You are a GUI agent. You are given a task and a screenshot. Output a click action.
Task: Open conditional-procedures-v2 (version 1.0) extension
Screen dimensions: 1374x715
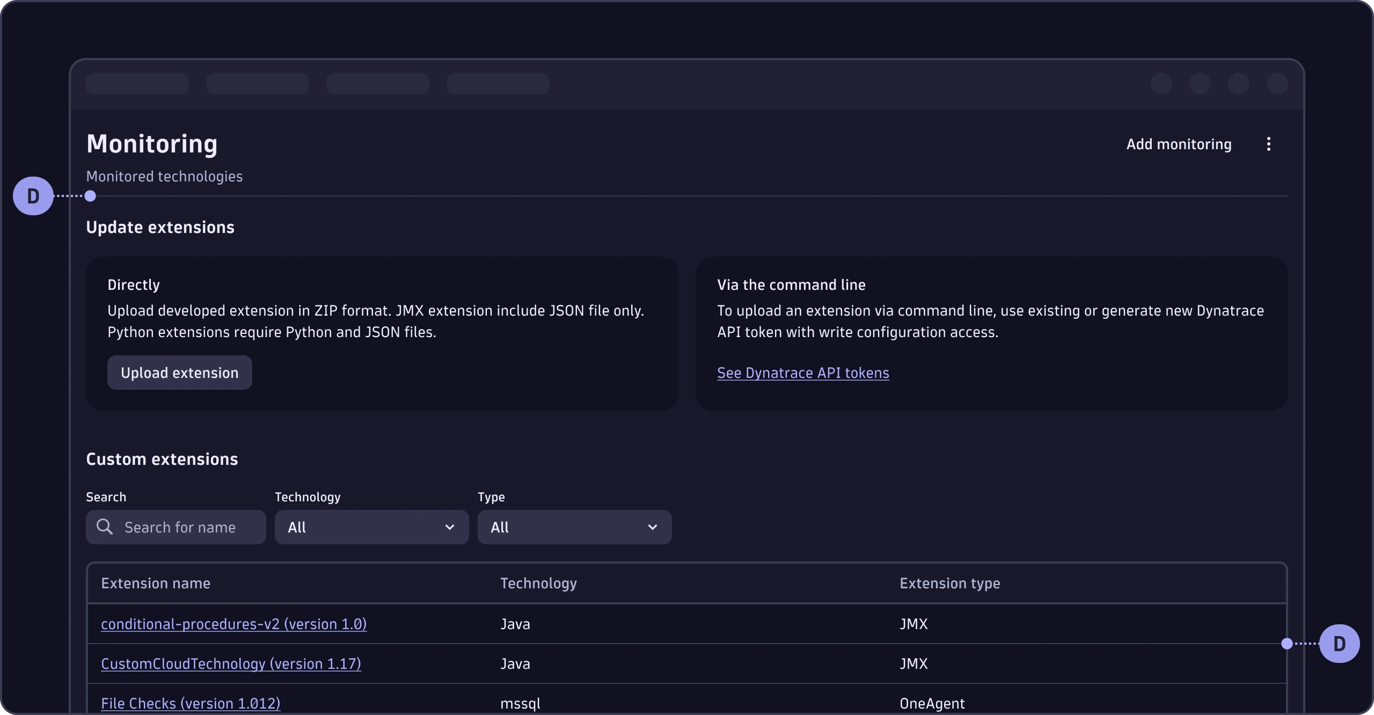(x=234, y=624)
